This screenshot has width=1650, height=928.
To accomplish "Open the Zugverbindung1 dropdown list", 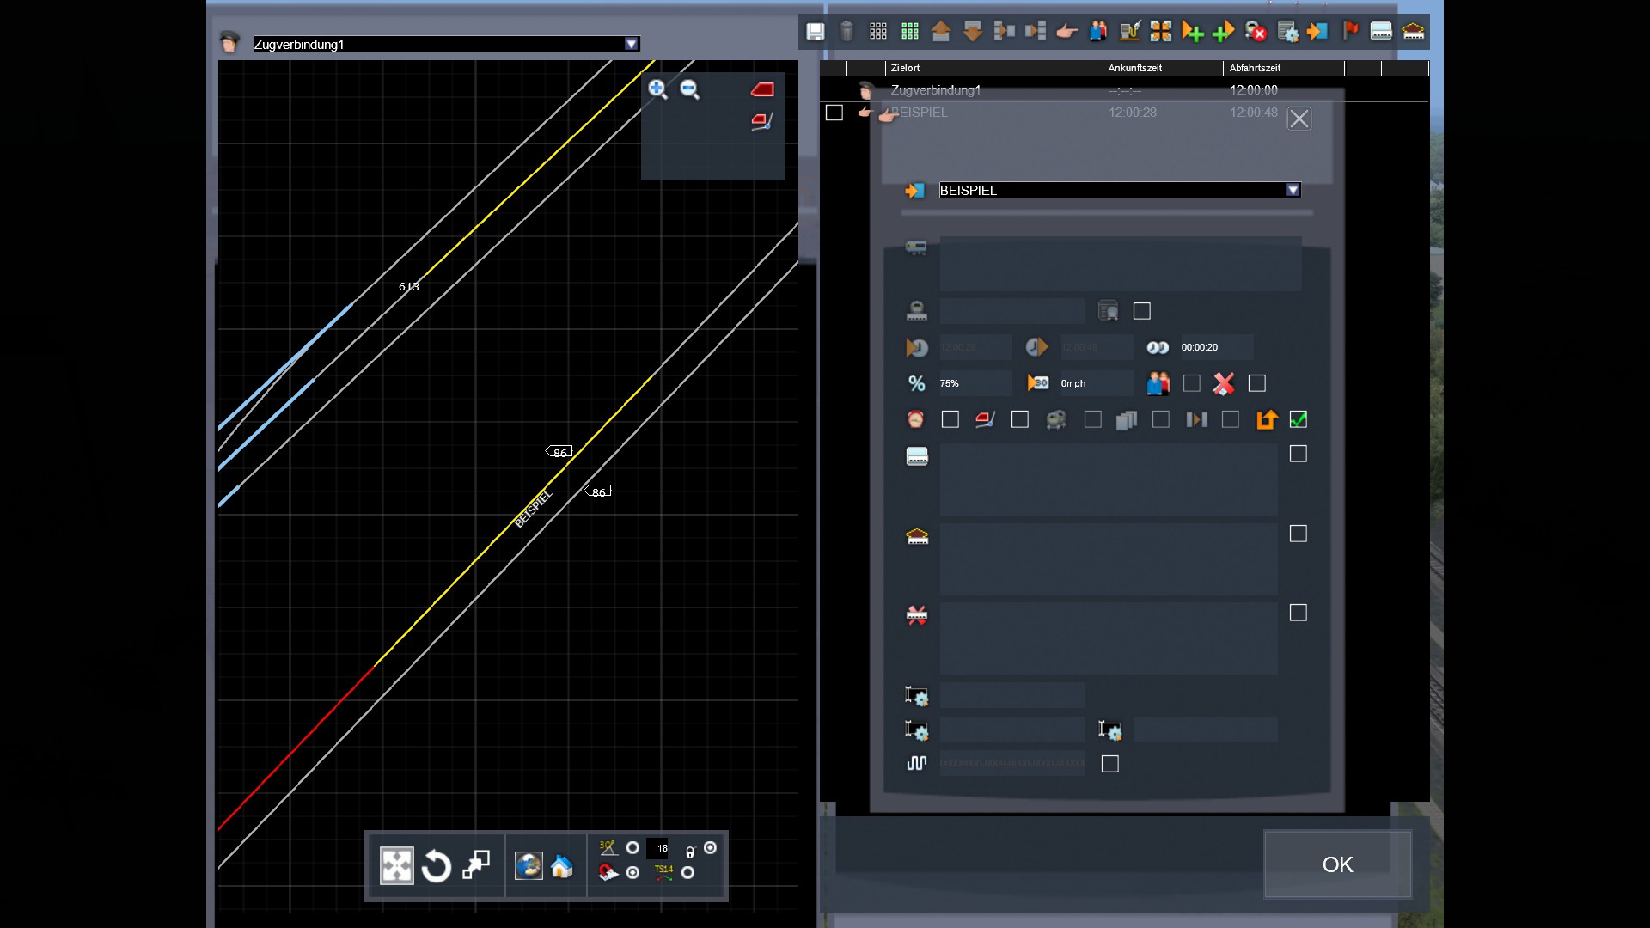I will (x=632, y=44).
